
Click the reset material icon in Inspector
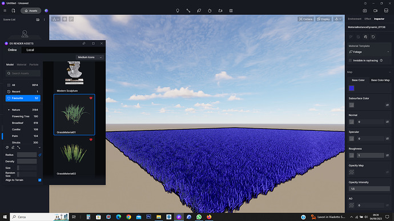coord(373,37)
